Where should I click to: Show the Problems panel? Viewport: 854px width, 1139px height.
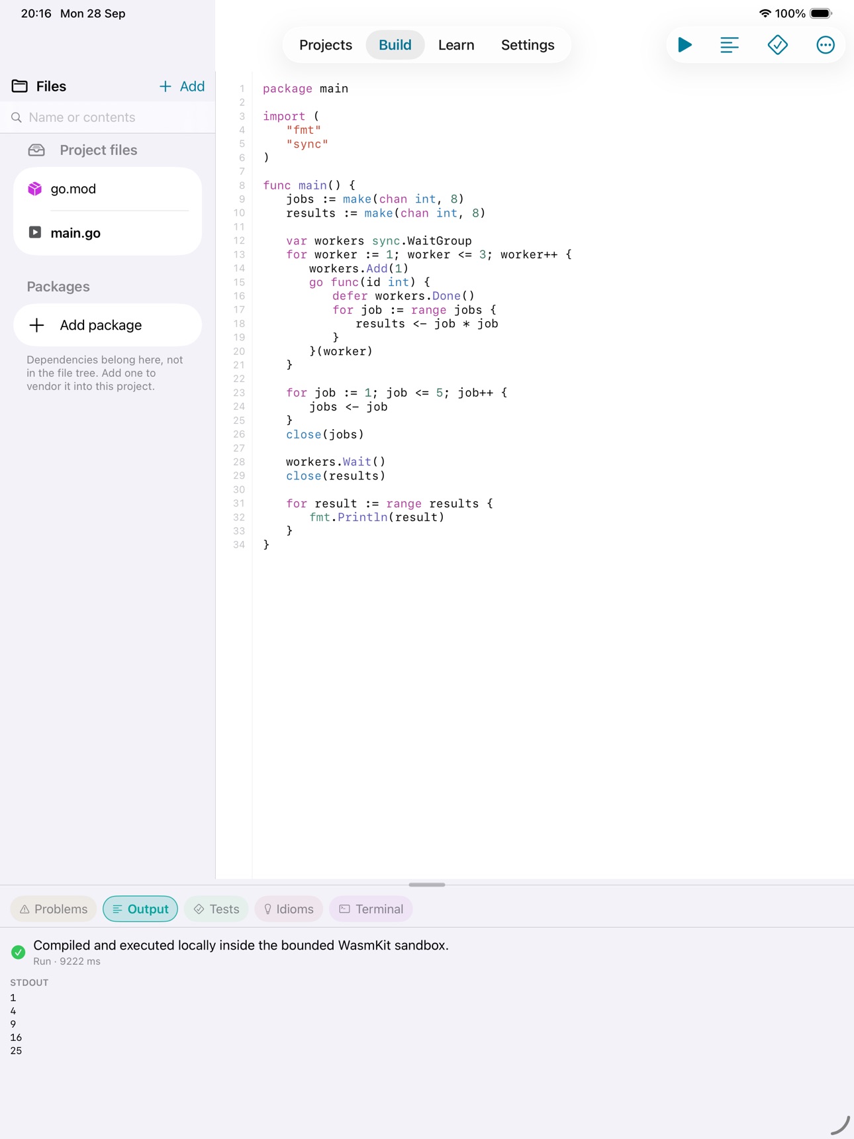tap(54, 909)
